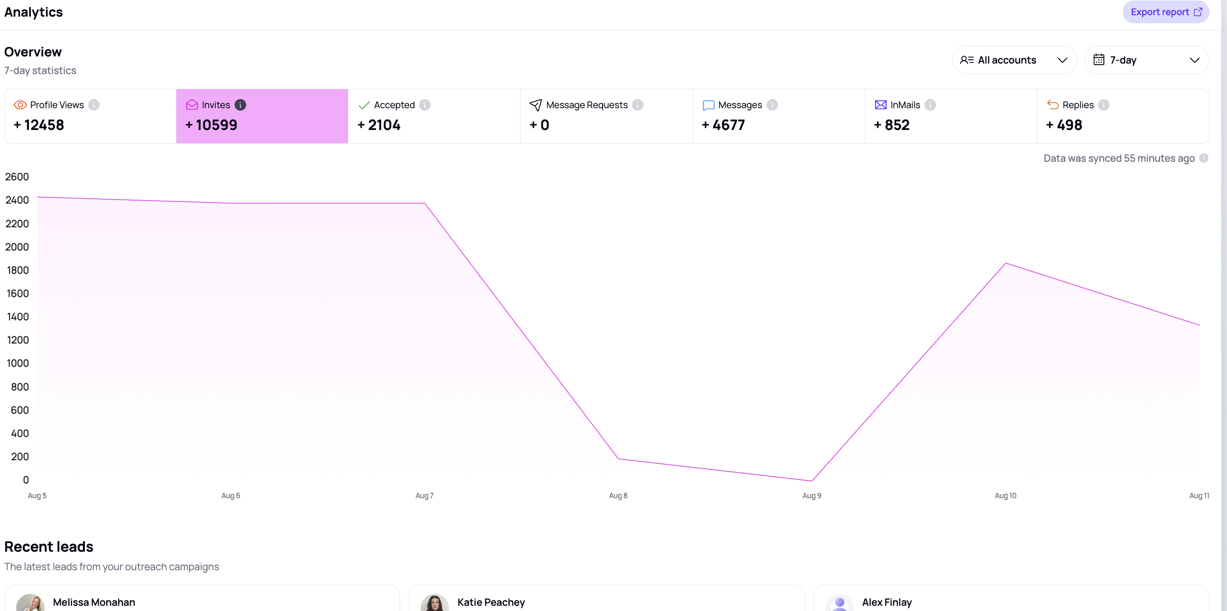Click the Aug 10 peak on the chart
1227x611 pixels.
[x=1006, y=263]
